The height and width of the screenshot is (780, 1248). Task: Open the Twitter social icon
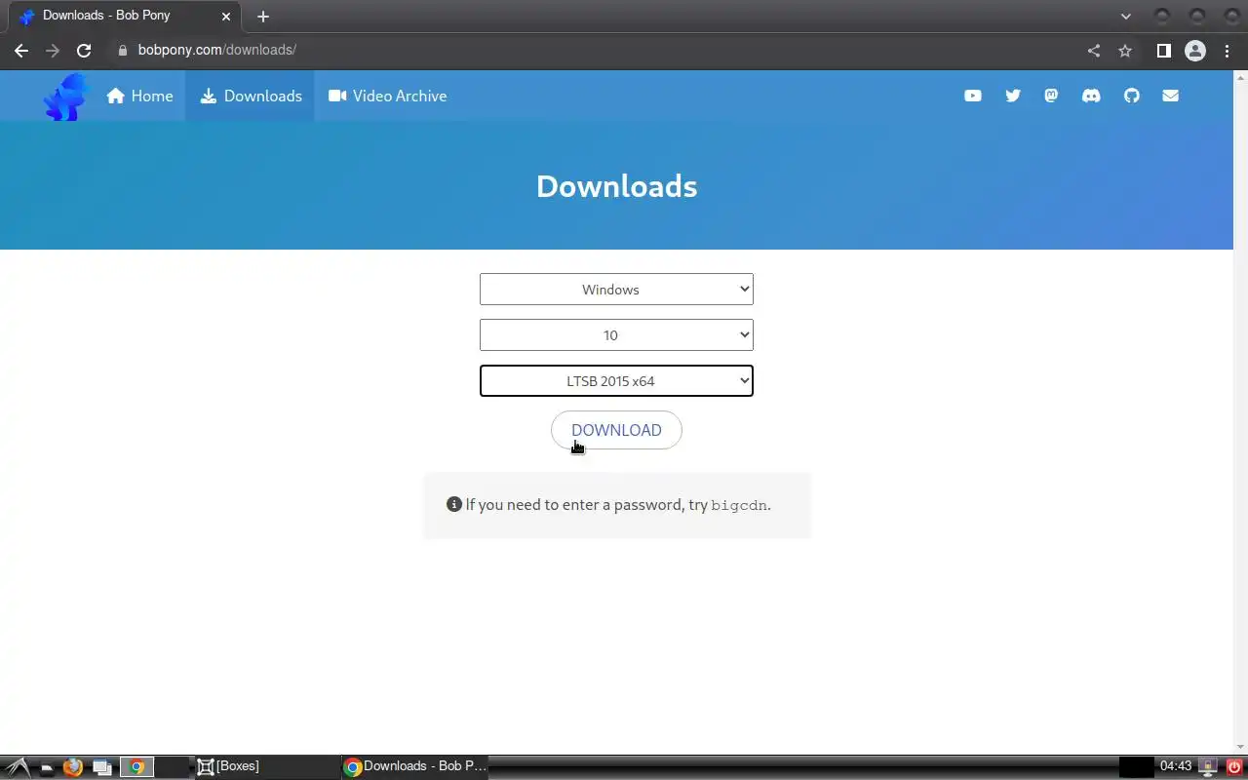[1012, 96]
